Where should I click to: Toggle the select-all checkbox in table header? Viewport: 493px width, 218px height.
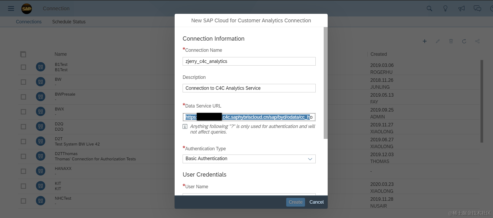[23, 54]
